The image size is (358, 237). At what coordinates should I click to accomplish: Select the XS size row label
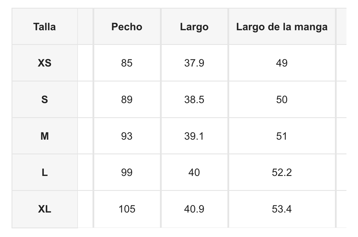[x=44, y=63]
